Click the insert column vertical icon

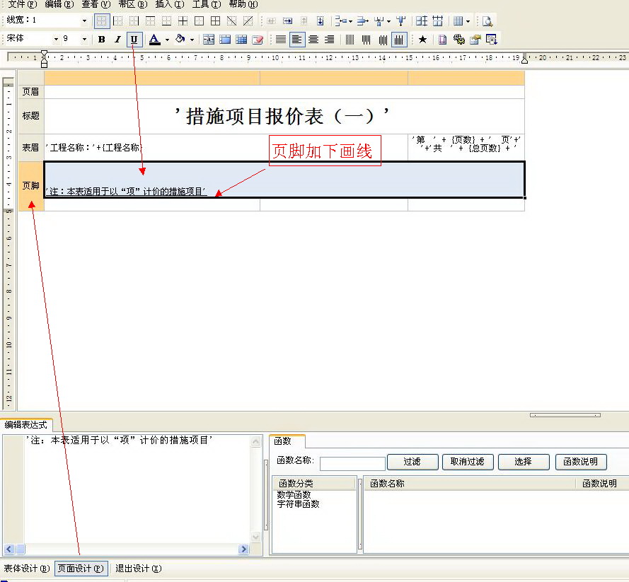tap(379, 21)
